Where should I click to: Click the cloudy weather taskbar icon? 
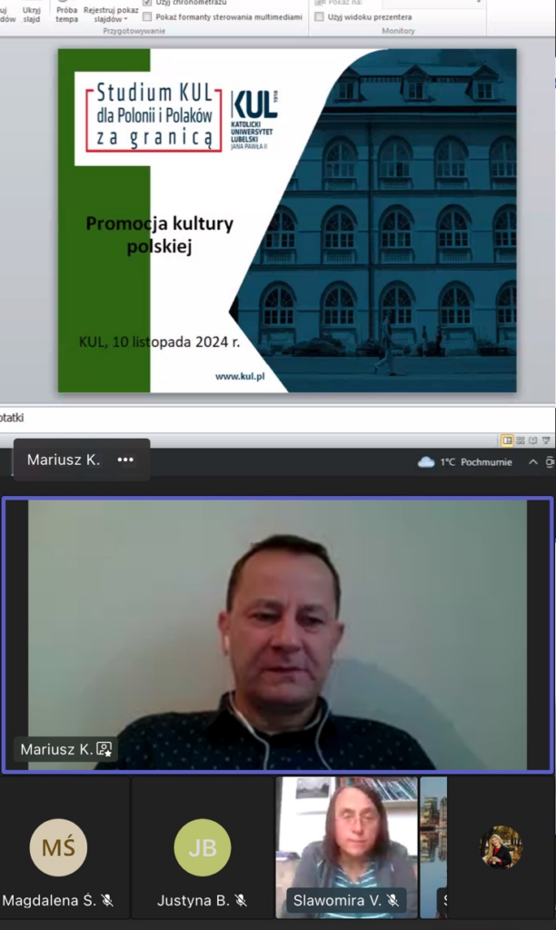click(426, 462)
